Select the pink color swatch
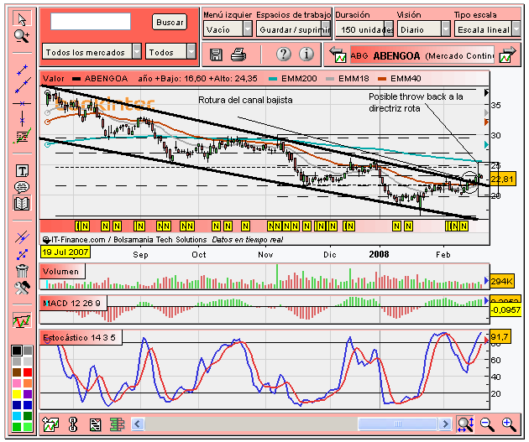 tap(17, 383)
